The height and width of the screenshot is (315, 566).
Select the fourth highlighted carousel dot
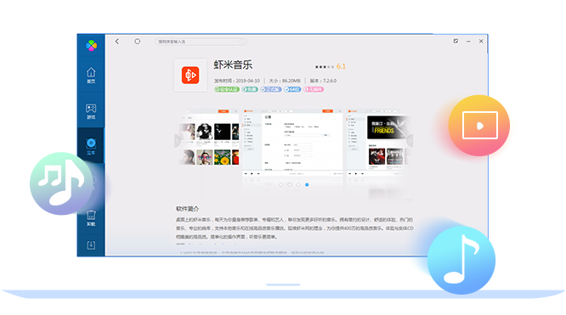(x=307, y=185)
